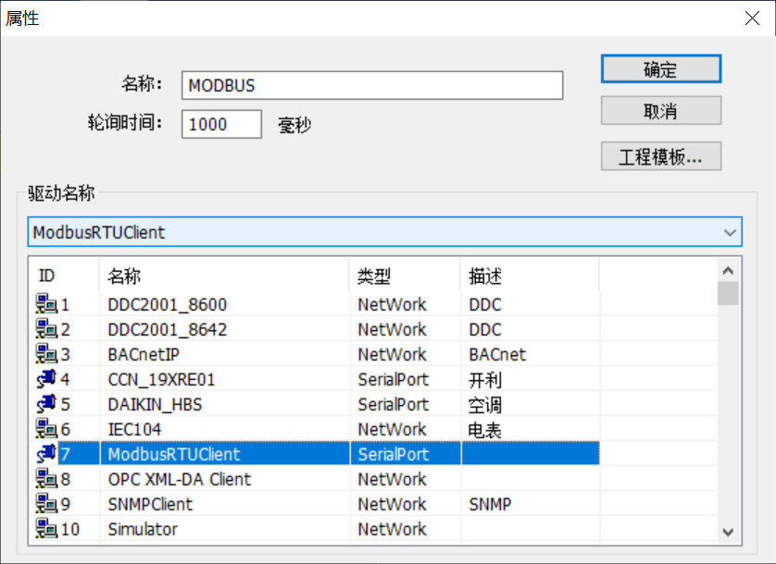Sort by the ID column header
776x564 pixels.
[64, 276]
